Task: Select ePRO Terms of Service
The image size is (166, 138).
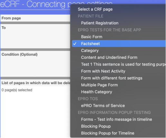Action: (119, 106)
